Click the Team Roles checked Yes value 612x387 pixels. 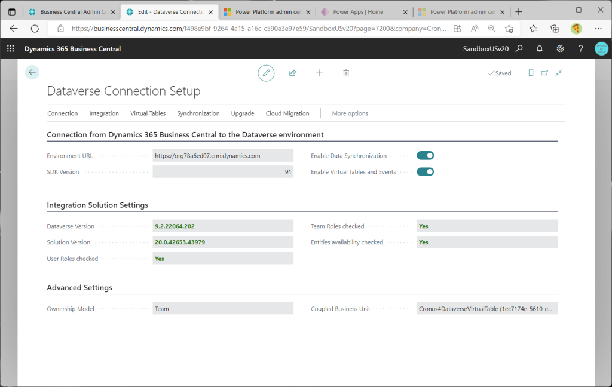coord(424,226)
